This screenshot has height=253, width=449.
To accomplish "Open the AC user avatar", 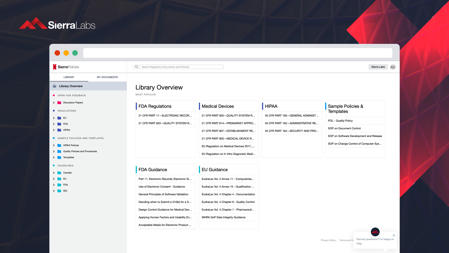I will click(393, 67).
